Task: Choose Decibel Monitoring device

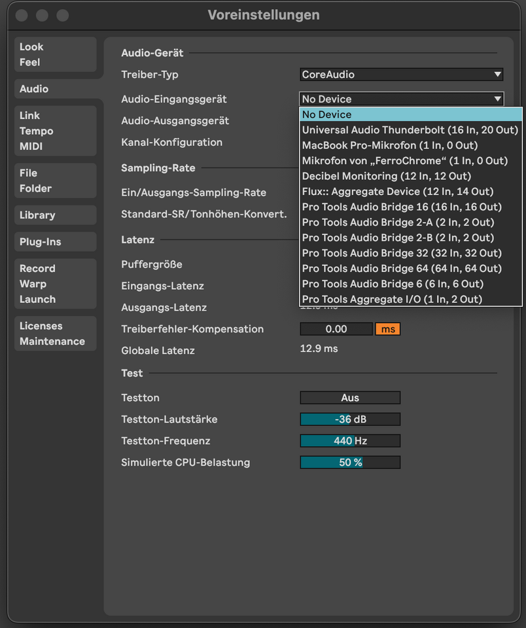Action: [411, 176]
